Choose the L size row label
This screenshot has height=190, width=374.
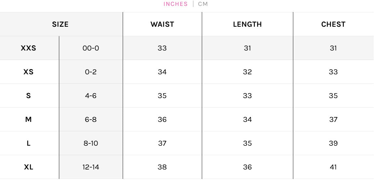coord(29,143)
